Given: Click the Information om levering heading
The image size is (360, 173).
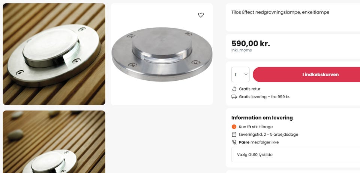Looking at the screenshot, I should (262, 118).
